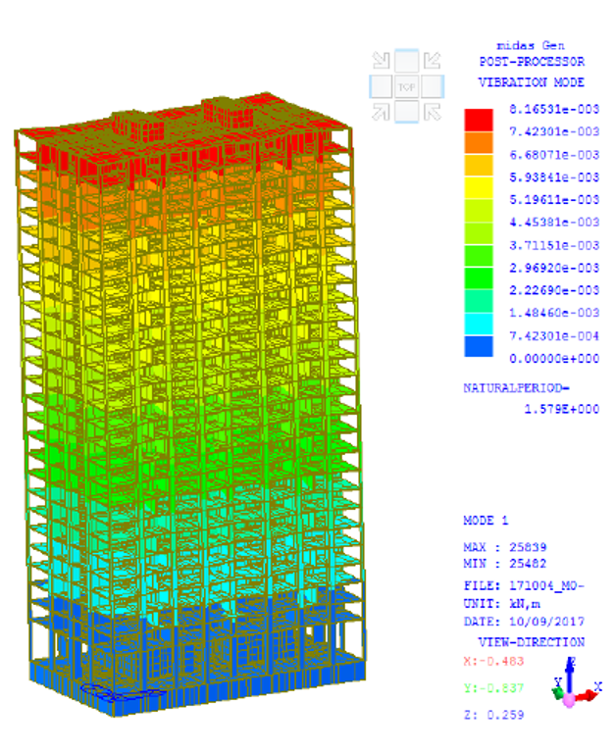Click the cyan legend color swatch

(479, 324)
